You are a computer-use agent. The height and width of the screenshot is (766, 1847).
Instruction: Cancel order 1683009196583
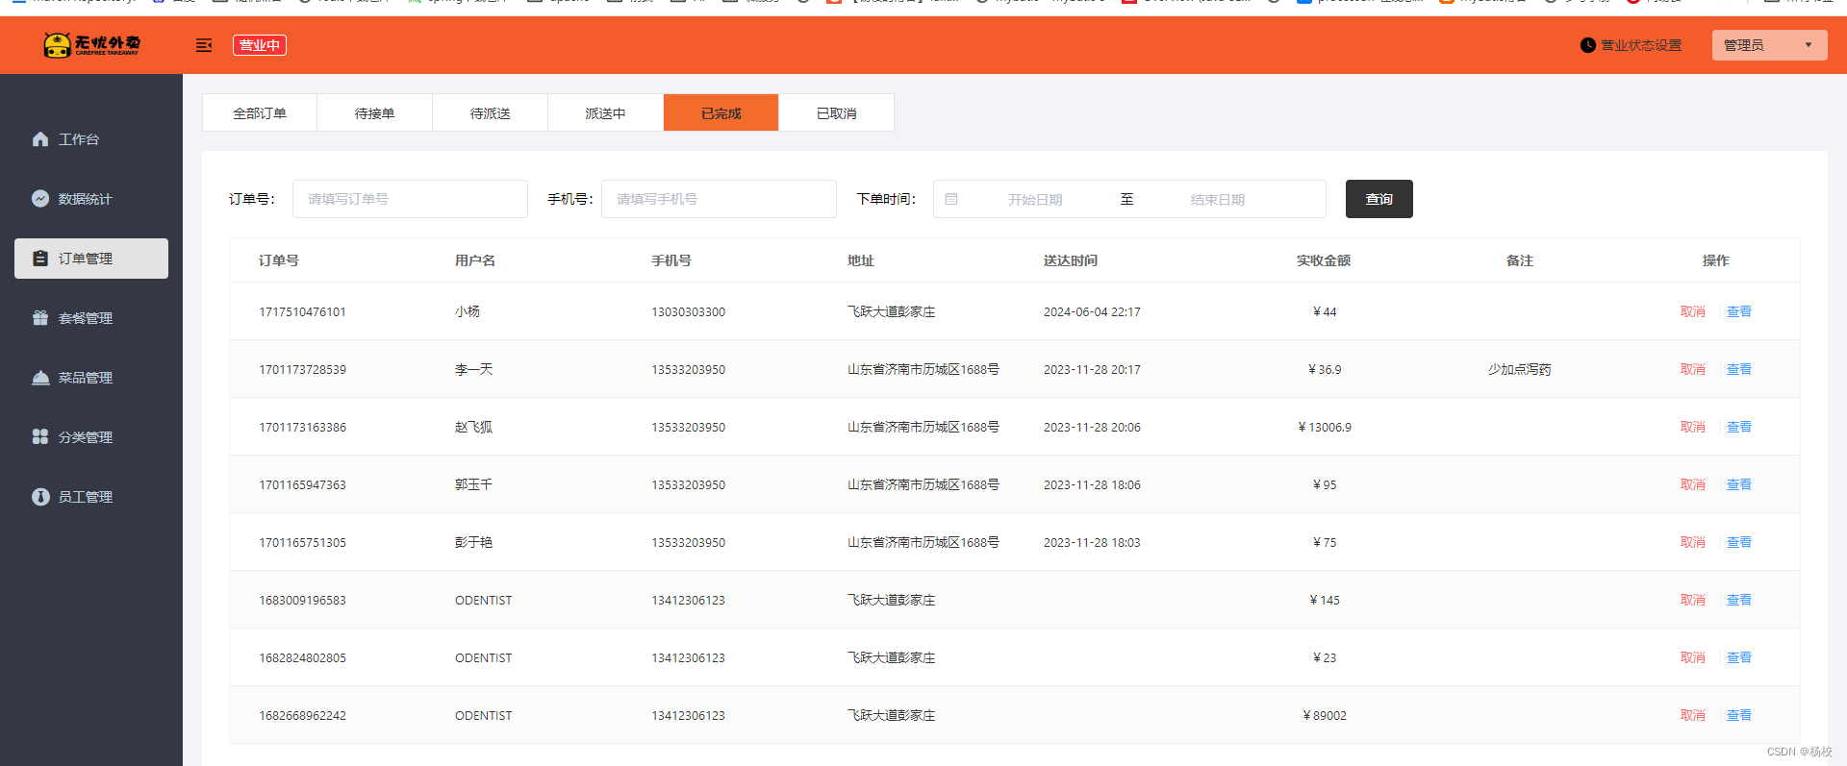pyautogui.click(x=1693, y=600)
